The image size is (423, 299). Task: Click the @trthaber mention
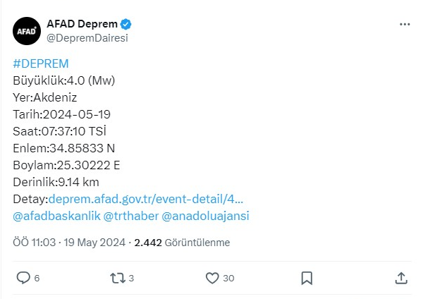131,216
